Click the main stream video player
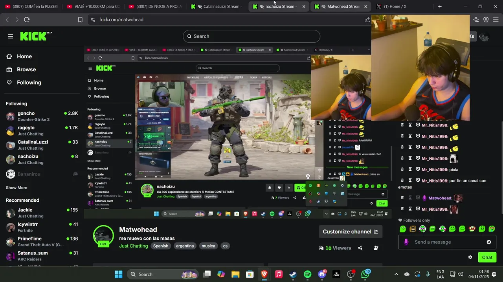The width and height of the screenshot is (503, 282). [x=237, y=132]
